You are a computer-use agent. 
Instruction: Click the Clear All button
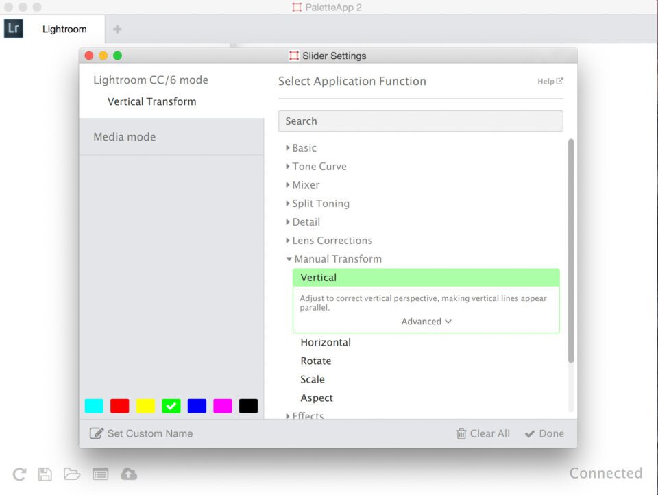483,433
